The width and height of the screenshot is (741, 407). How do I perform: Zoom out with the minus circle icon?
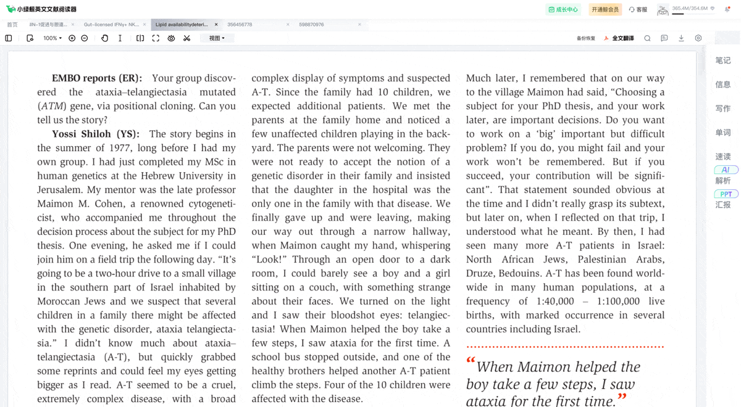[x=85, y=38]
